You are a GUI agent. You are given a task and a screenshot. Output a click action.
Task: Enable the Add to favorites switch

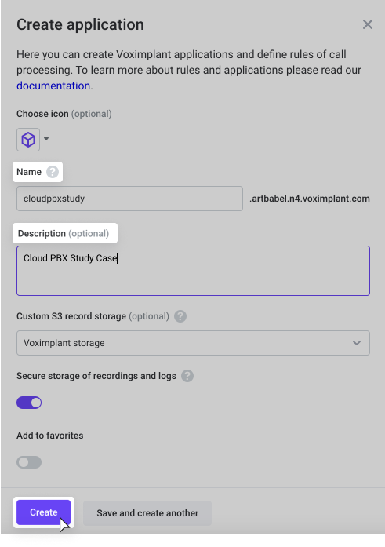pos(29,462)
